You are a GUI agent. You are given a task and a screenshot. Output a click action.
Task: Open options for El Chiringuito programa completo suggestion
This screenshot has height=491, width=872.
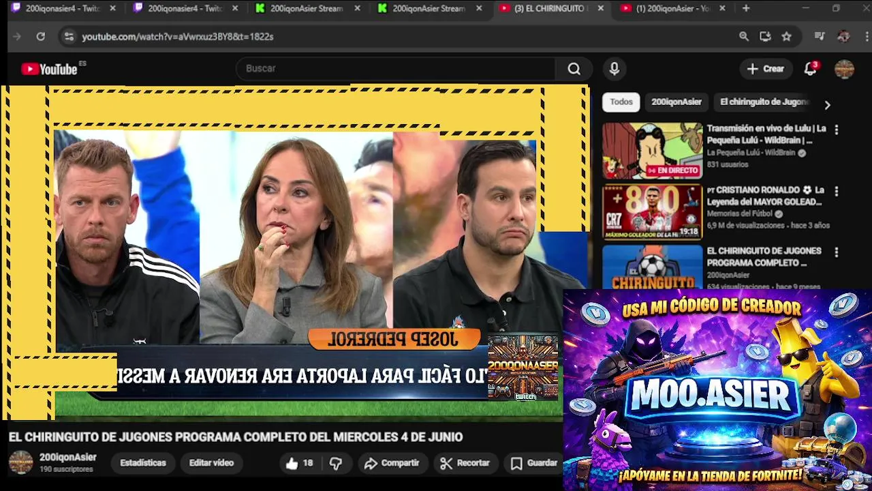click(837, 252)
